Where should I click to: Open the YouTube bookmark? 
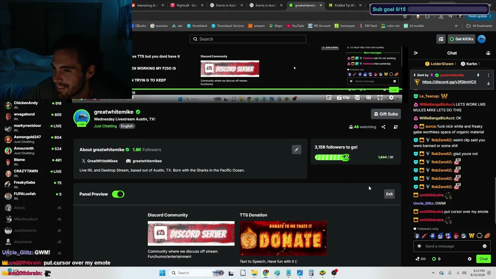coord(295,26)
